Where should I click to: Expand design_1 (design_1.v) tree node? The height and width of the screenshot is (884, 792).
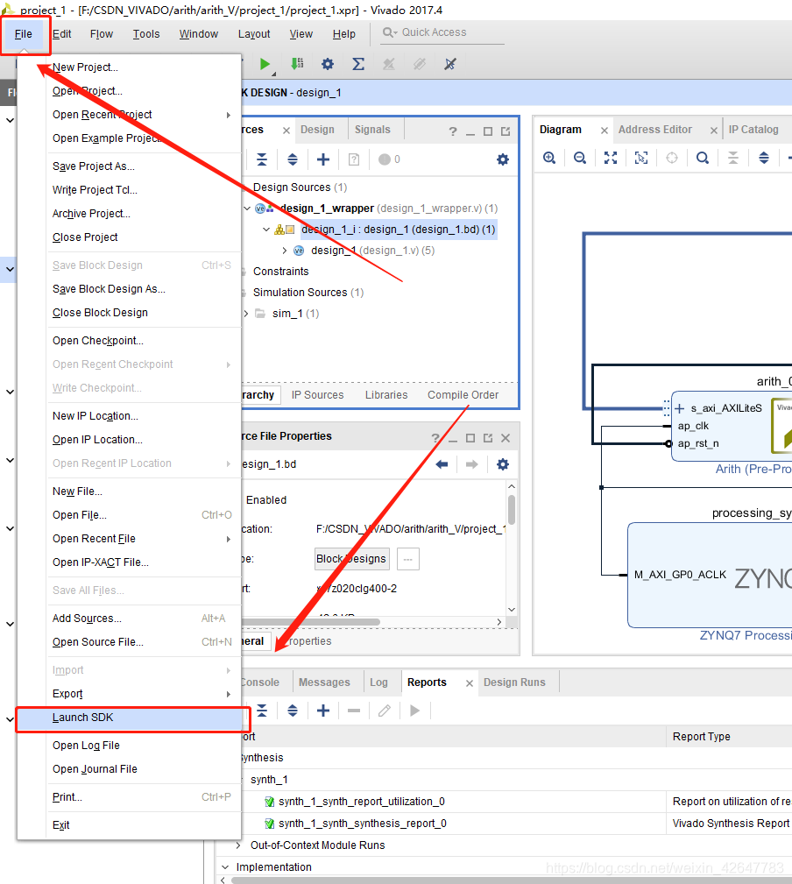284,251
